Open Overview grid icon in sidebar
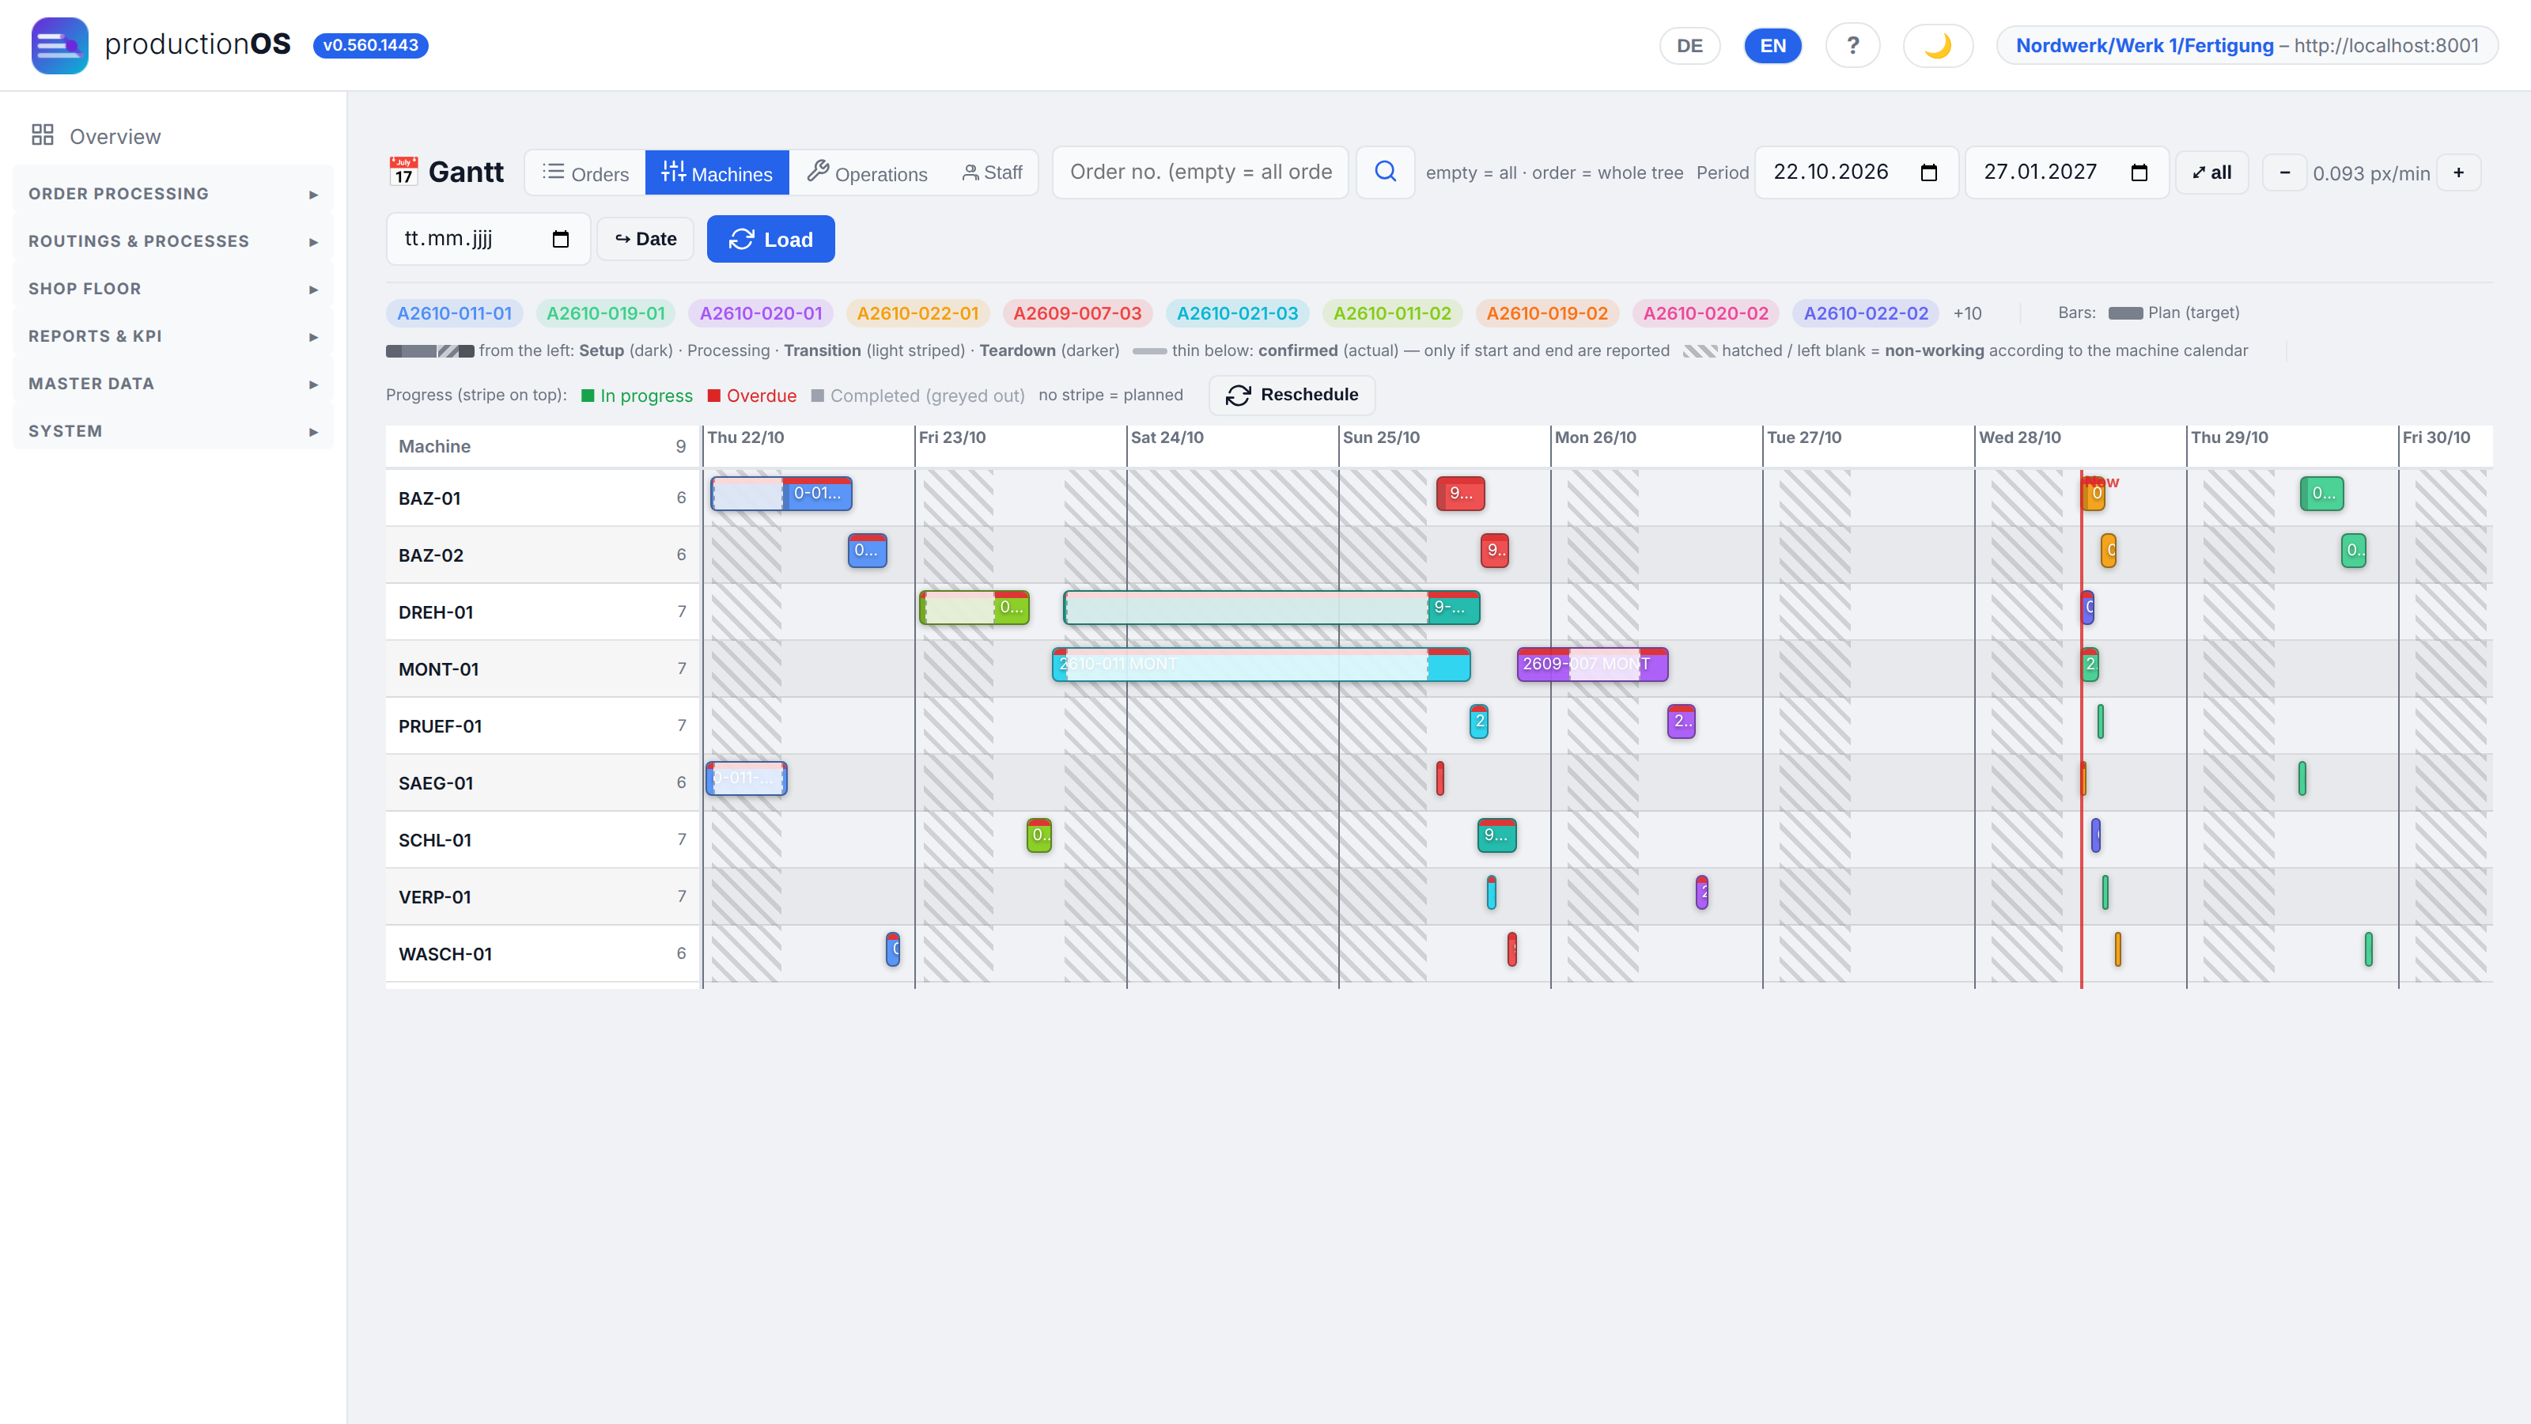Viewport: 2531px width, 1424px height. click(42, 134)
